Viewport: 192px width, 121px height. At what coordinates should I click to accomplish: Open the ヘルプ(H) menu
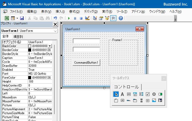[175, 12]
